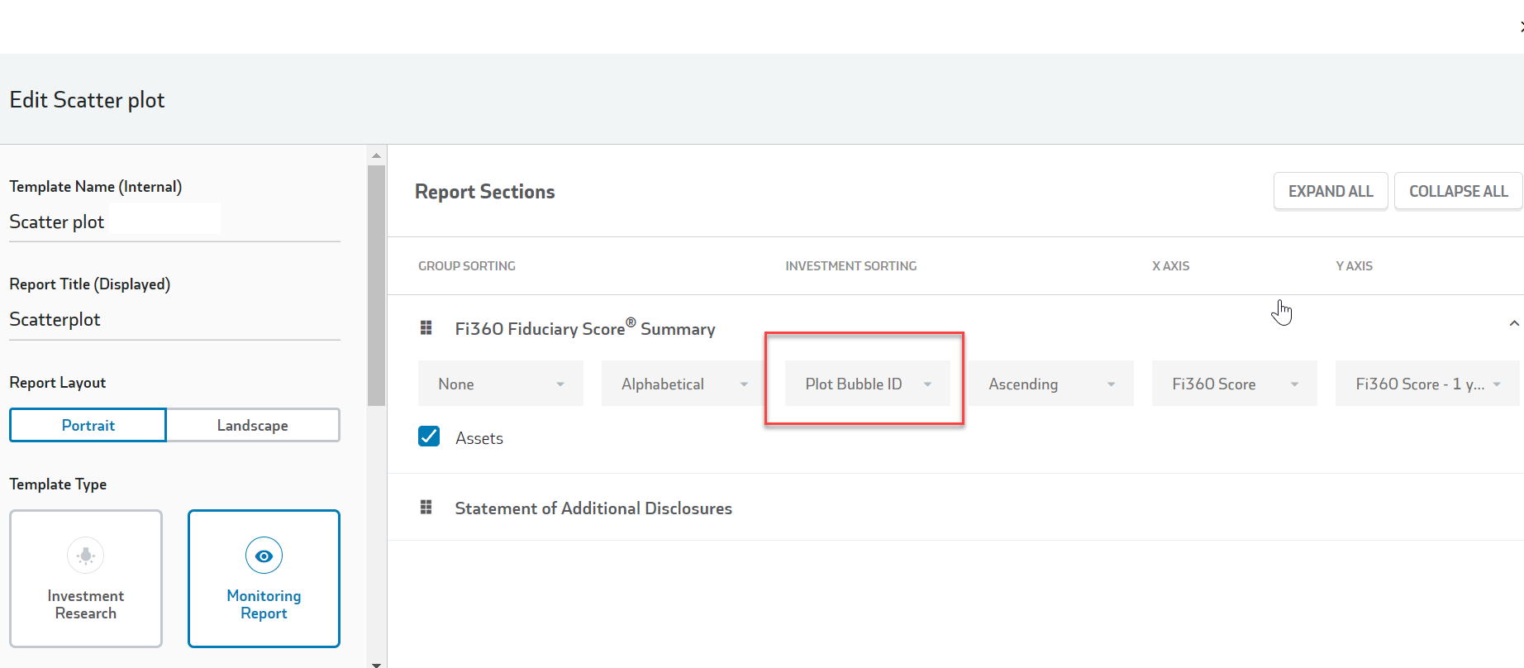Edit the Report Title field Scatterplot
Image resolution: width=1524 pixels, height=668 pixels.
174,319
